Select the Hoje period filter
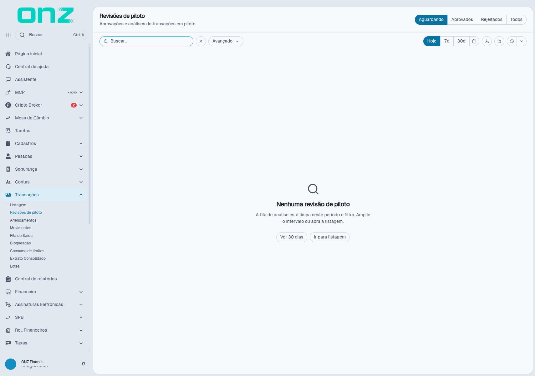Viewport: 535px width, 376px height. 432,41
